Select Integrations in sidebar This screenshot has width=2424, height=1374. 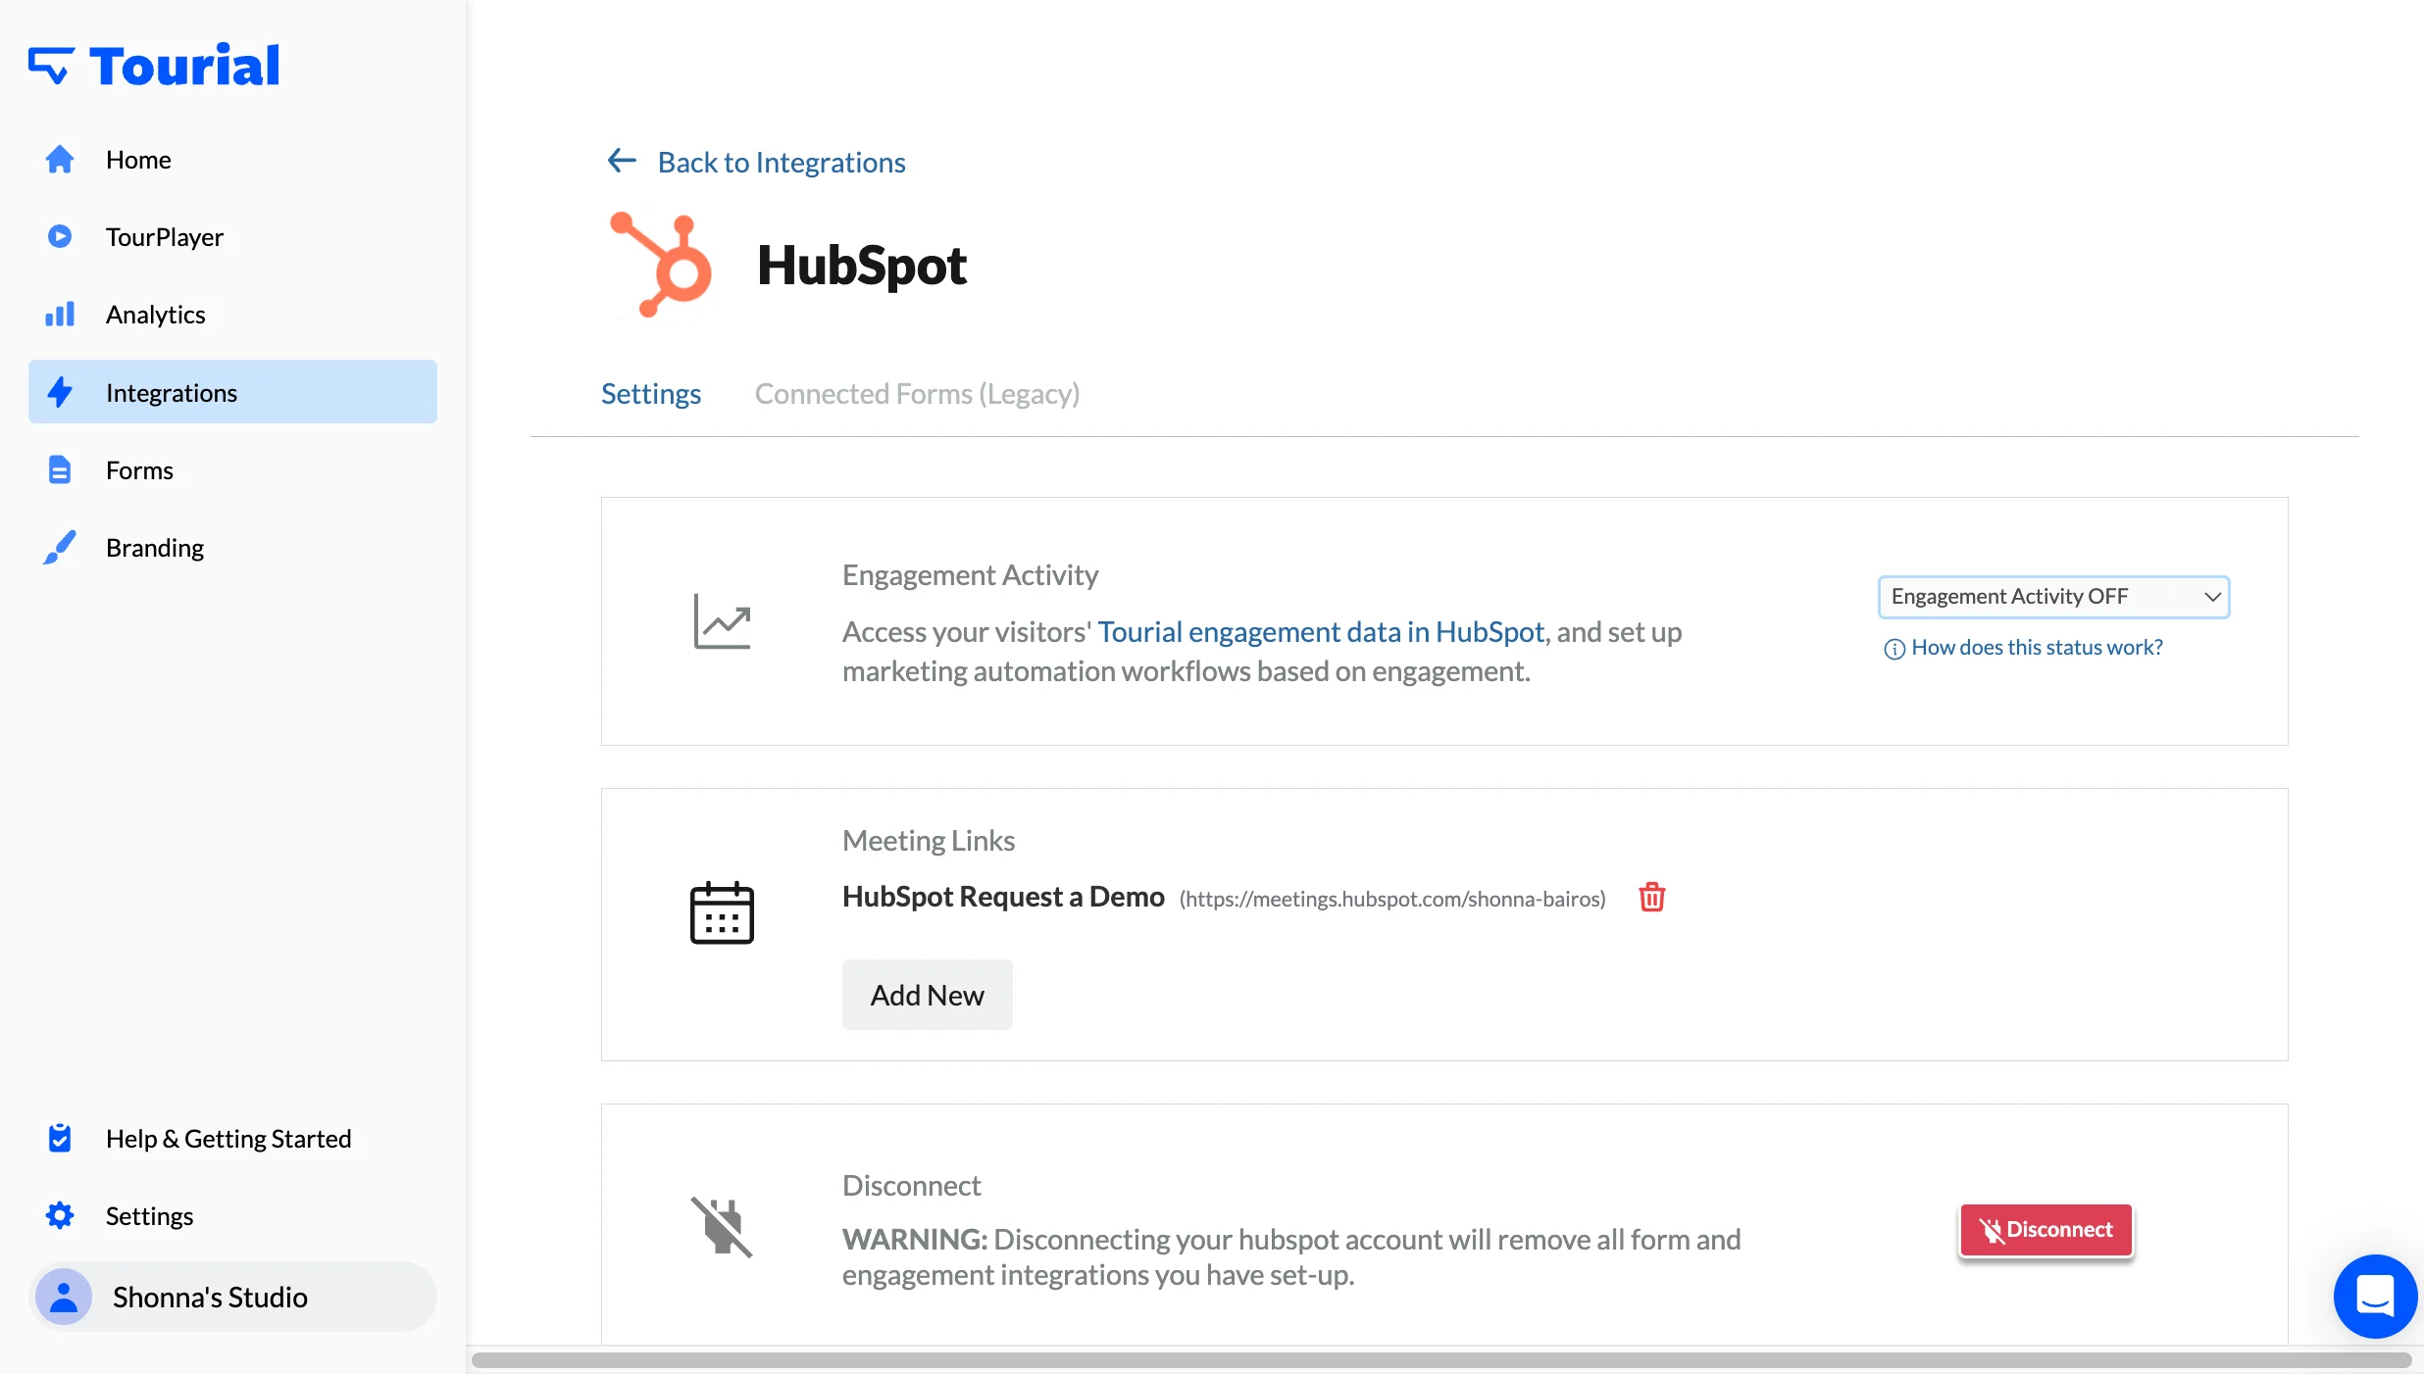click(232, 392)
